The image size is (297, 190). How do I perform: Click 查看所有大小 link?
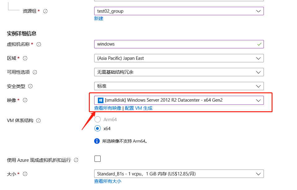(108, 181)
